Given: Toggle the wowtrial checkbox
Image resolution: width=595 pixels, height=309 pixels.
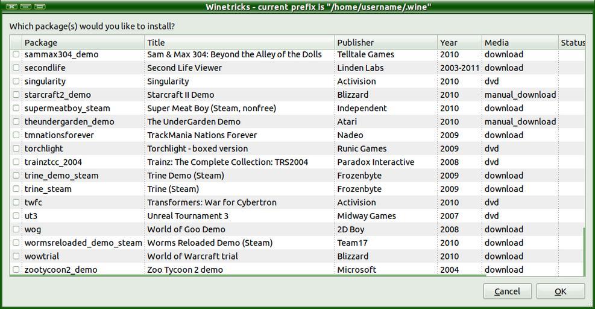Looking at the screenshot, I should click(x=16, y=256).
